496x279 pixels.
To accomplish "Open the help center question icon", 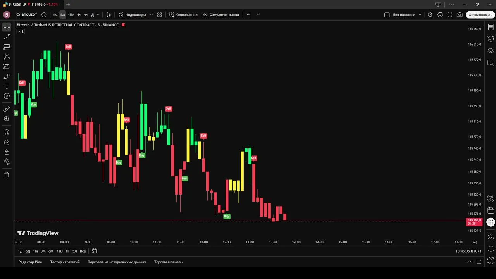I will (x=491, y=260).
